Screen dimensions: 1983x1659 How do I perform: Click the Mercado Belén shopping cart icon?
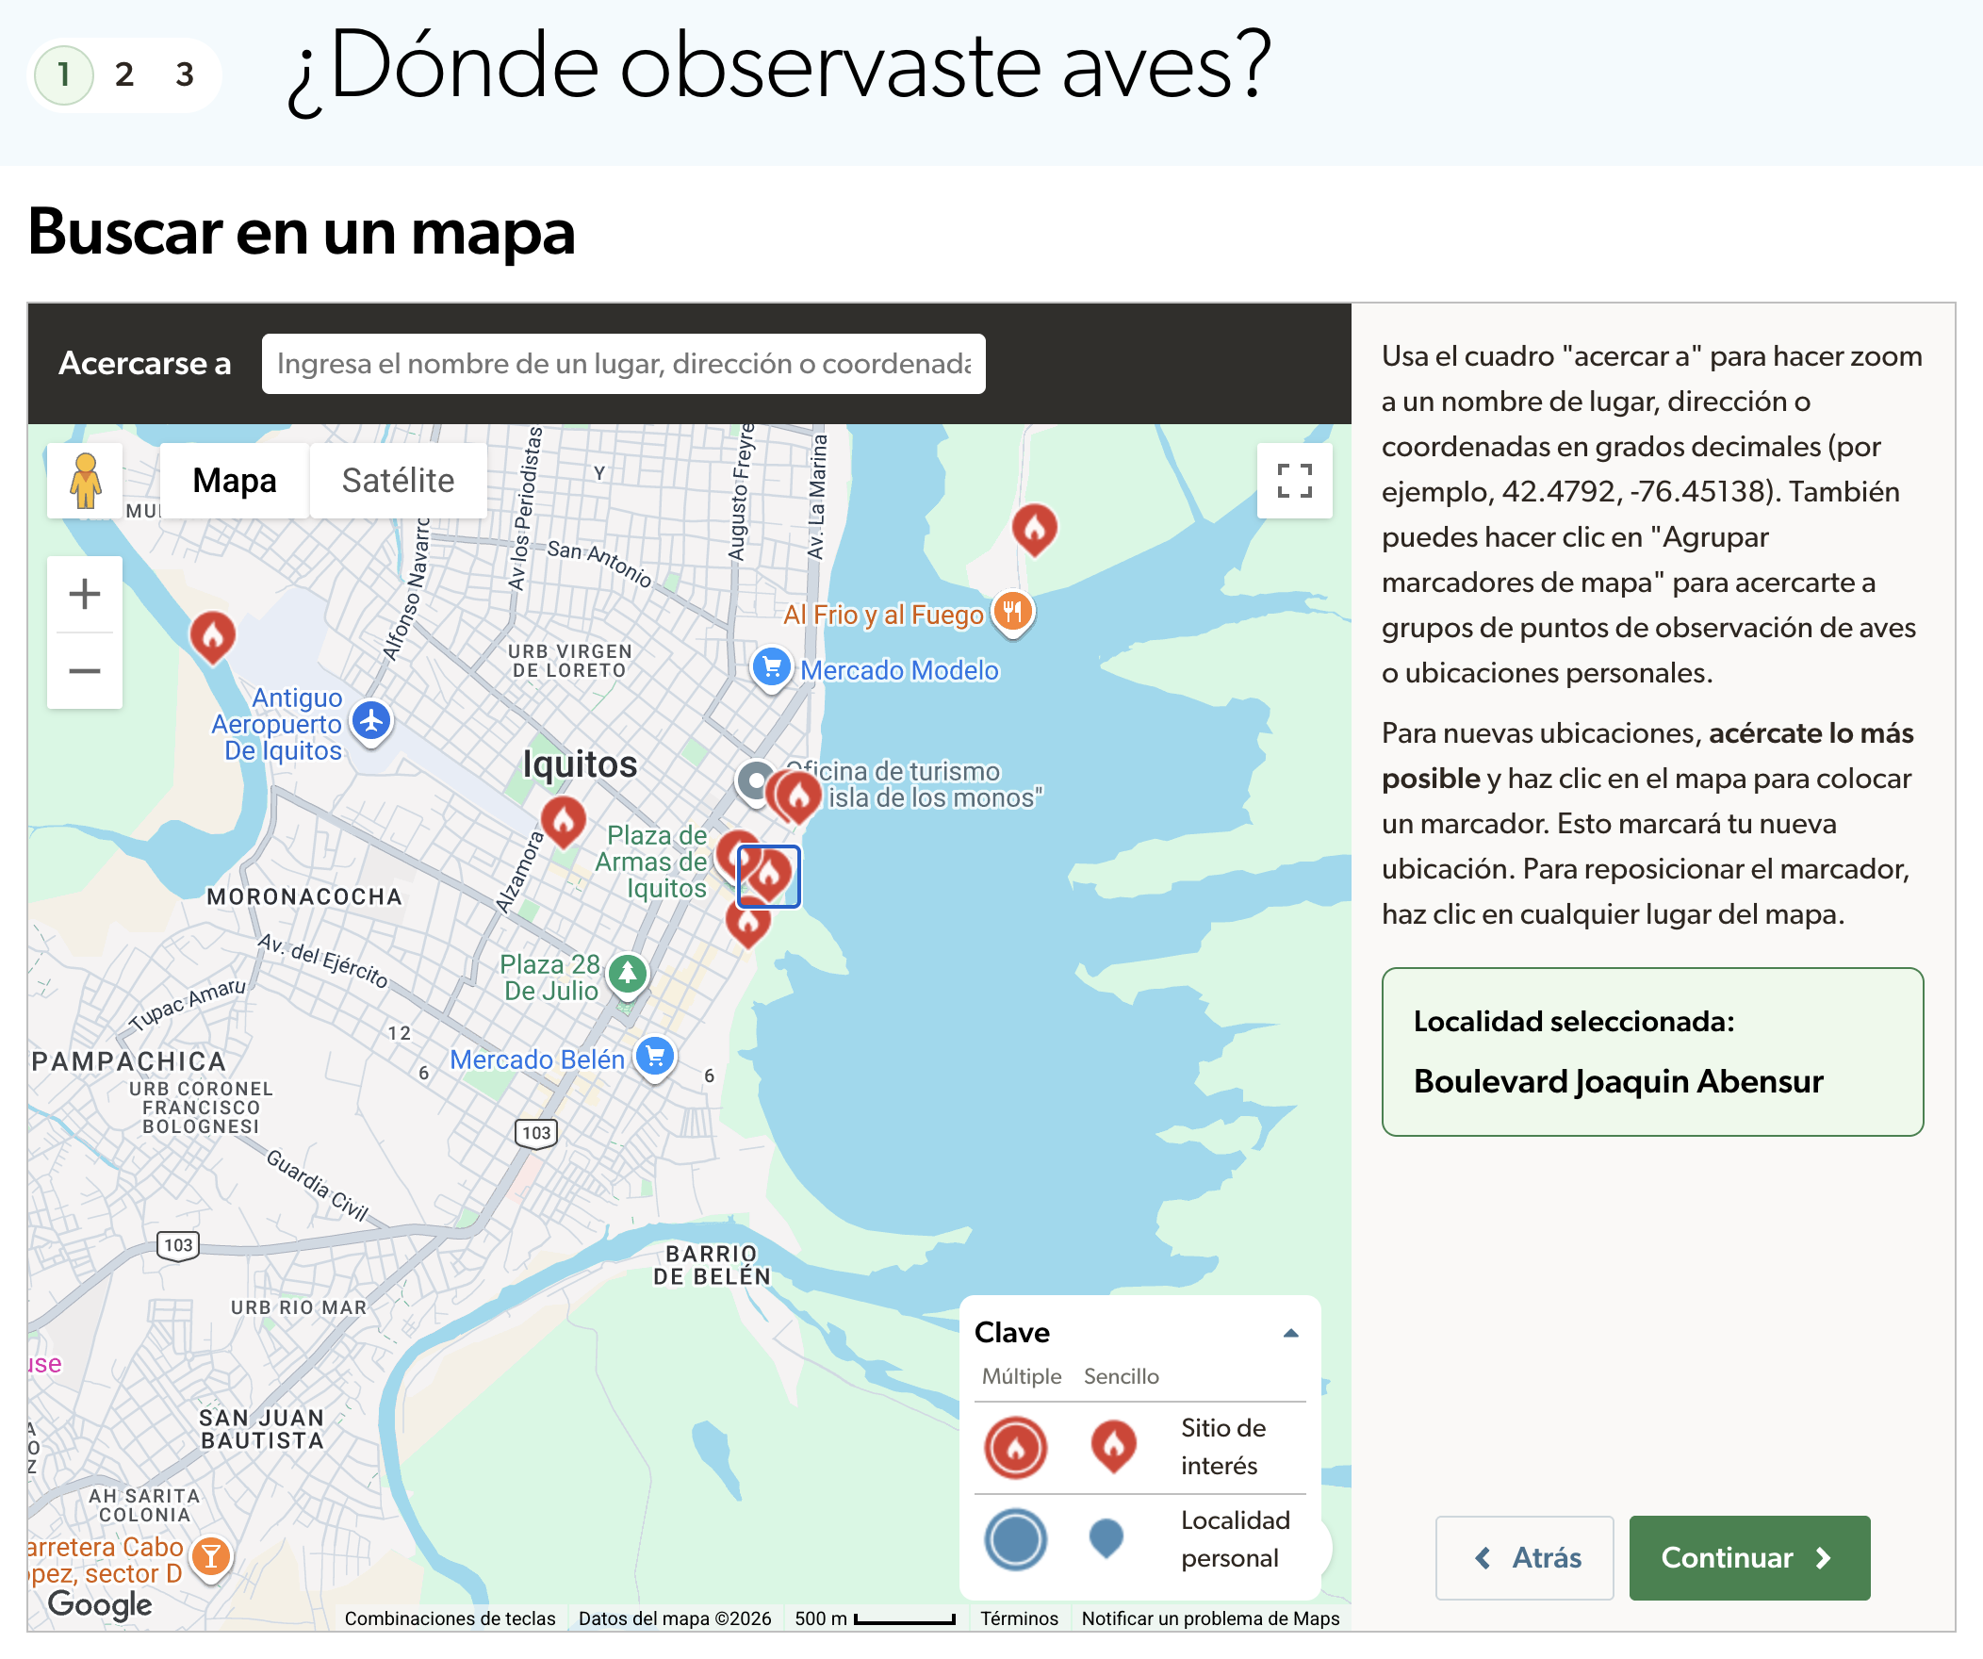coord(655,1058)
